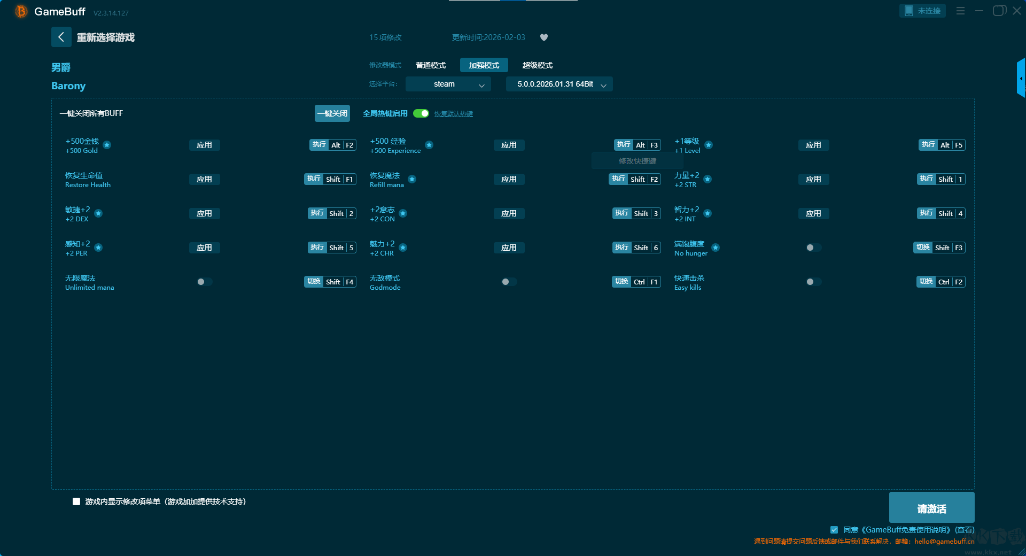This screenshot has width=1026, height=556.
Task: Switch to 普通模式 normal mode tab
Action: [430, 65]
